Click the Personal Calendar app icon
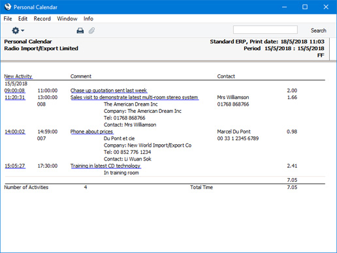 coord(8,7)
